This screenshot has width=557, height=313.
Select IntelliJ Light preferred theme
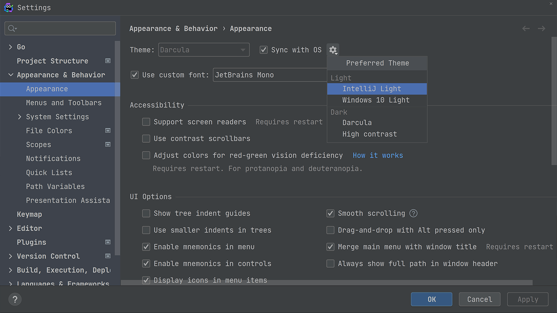(377, 89)
